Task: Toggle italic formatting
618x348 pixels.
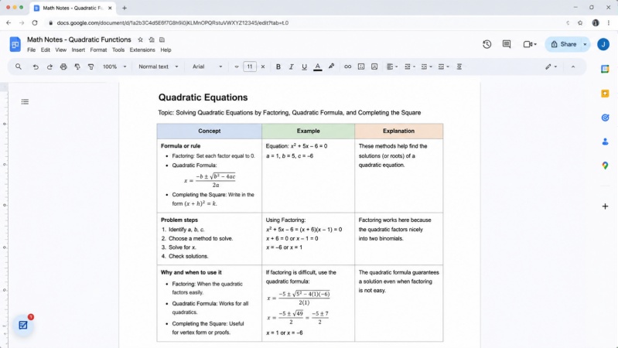Action: [292, 67]
